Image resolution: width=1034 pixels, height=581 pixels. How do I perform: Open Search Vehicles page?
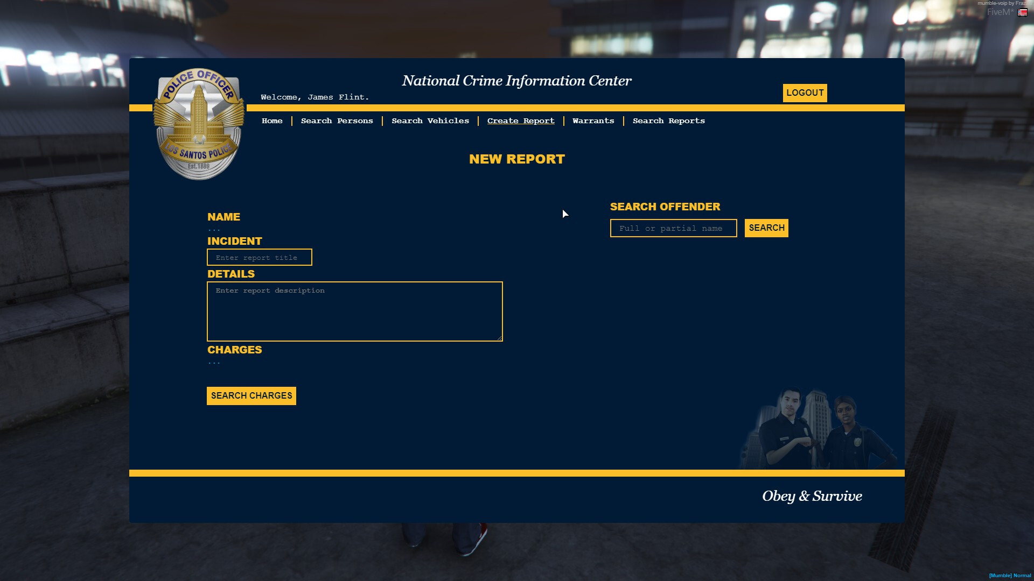coord(430,121)
